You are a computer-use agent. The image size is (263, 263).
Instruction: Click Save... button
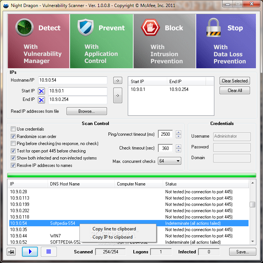[243, 252]
